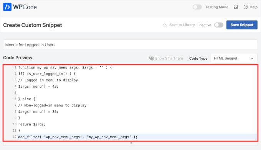Viewport: 261px width, 150px height.
Task: Click the Save Snippet button
Action: click(242, 25)
